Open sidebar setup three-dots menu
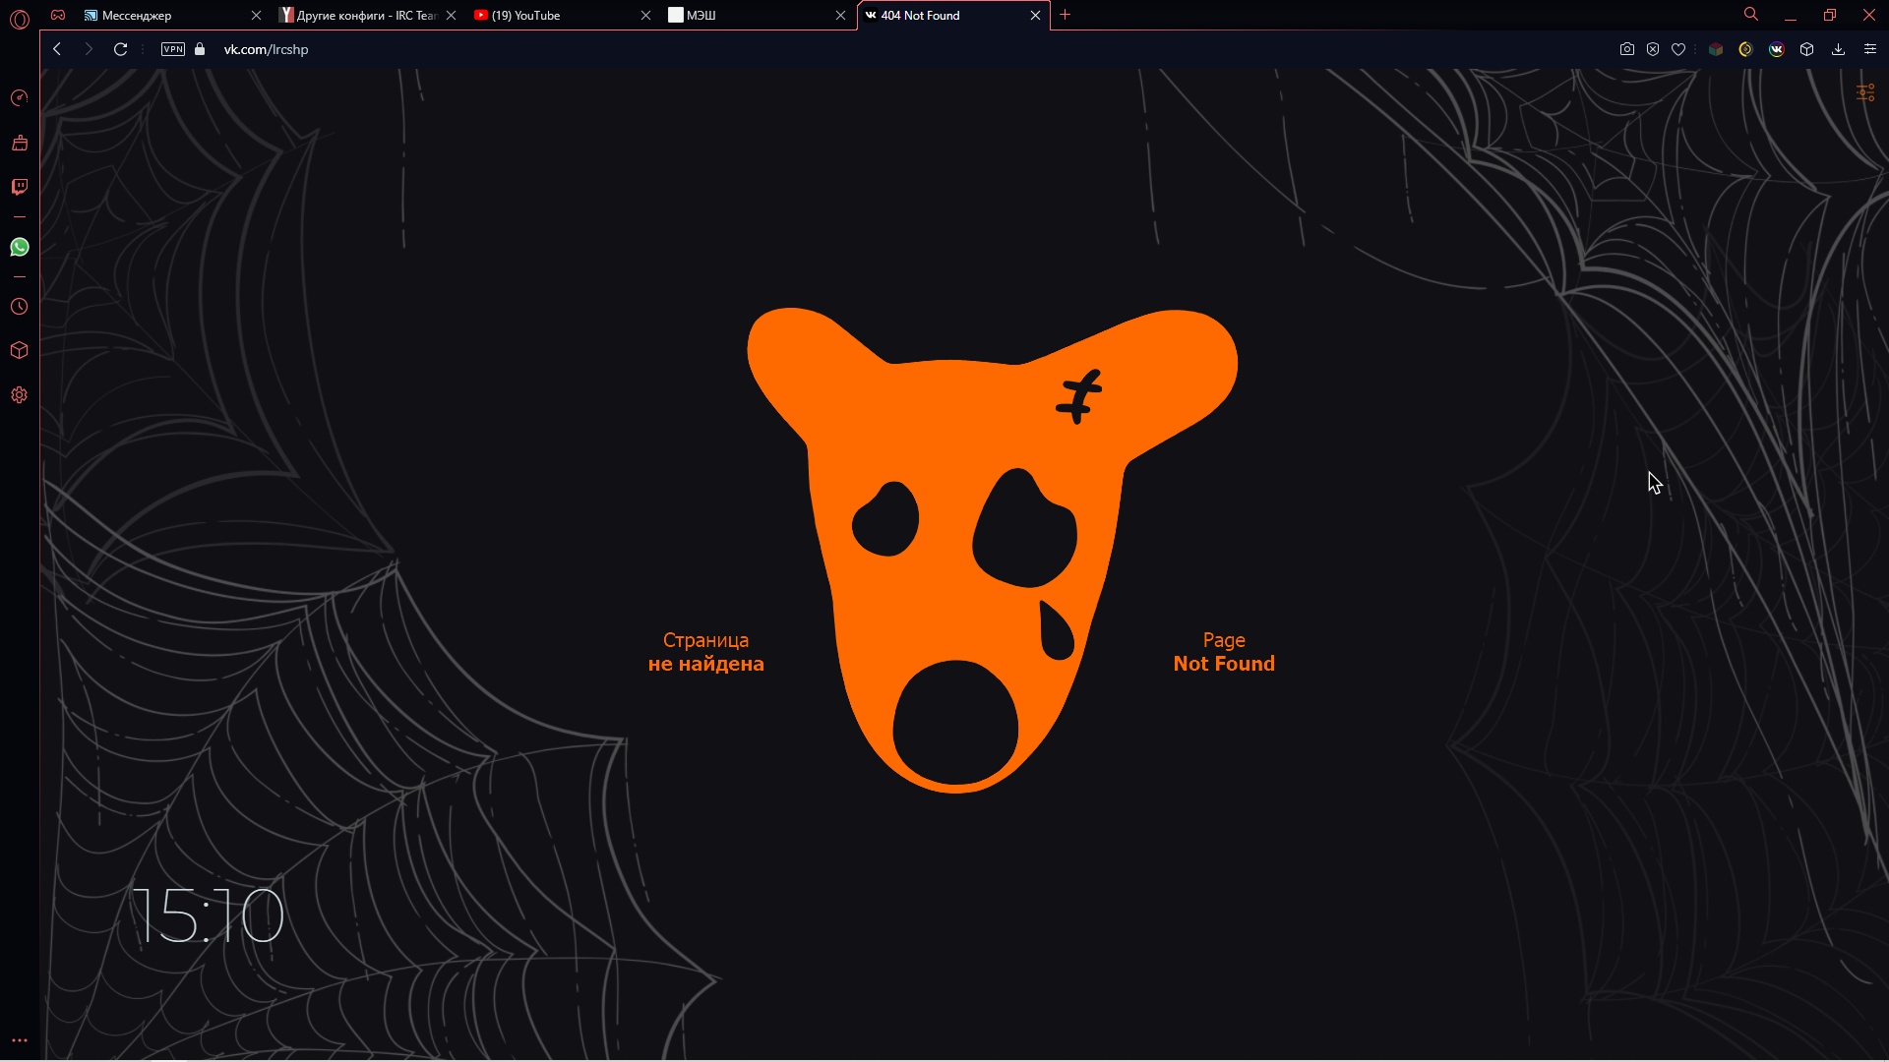 (x=19, y=1040)
